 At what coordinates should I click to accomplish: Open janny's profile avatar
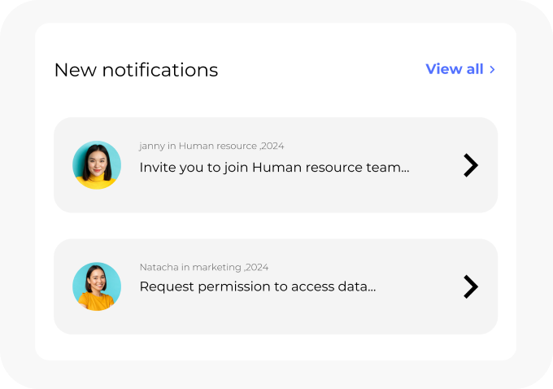97,165
